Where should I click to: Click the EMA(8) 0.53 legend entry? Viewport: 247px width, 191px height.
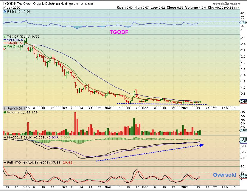tap(15, 43)
